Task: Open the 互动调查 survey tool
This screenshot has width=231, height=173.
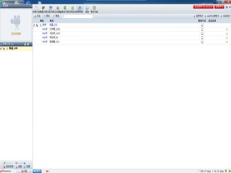Action: (58, 8)
